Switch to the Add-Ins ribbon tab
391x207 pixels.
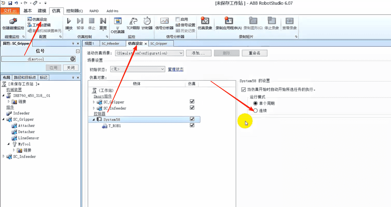pos(112,11)
